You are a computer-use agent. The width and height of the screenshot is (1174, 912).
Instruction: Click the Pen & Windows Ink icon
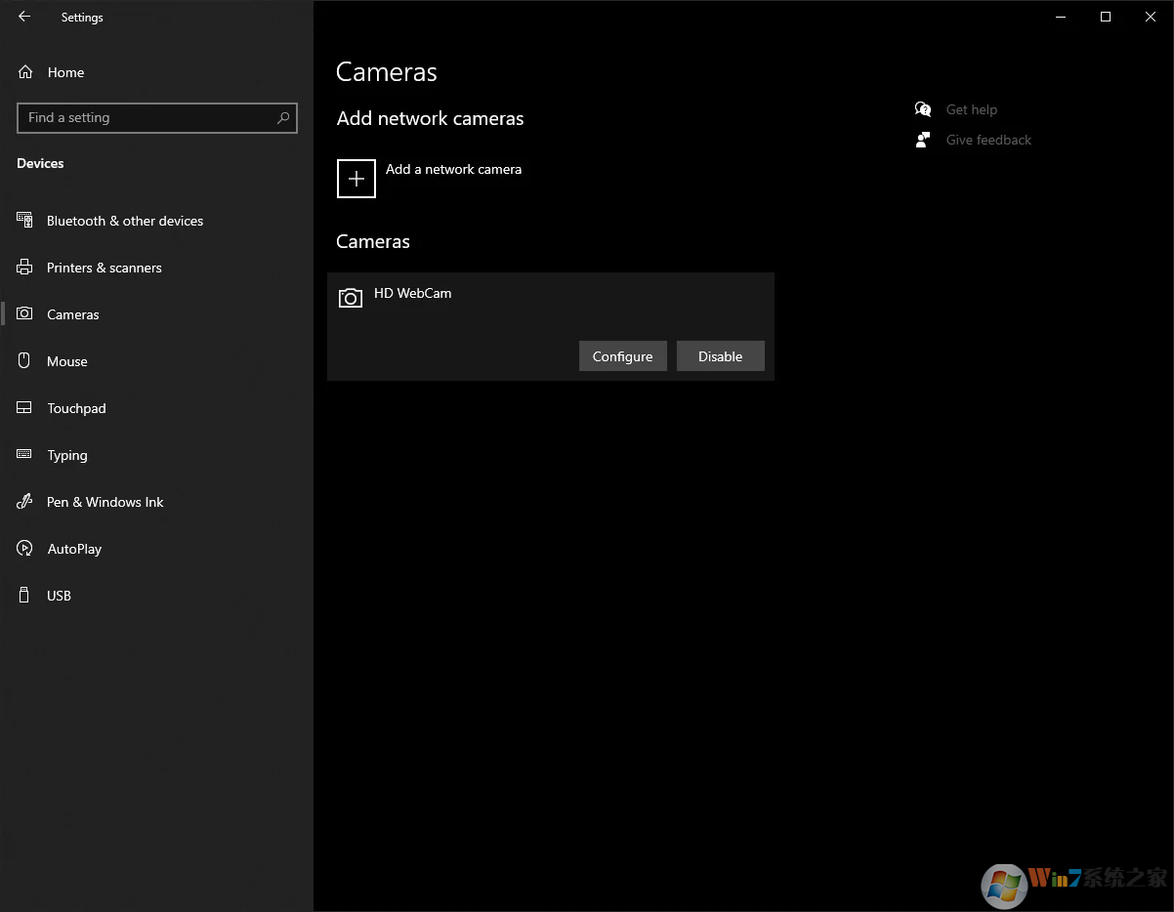click(24, 502)
